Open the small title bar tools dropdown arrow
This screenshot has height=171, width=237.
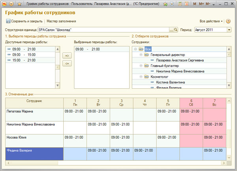pos(214,5)
